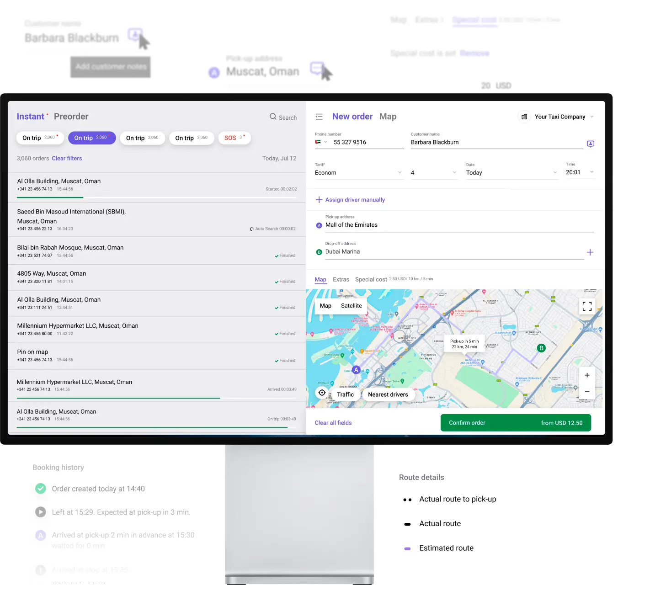Select the SOS filter chip
Viewport: 650px width, 591px height.
coord(234,138)
